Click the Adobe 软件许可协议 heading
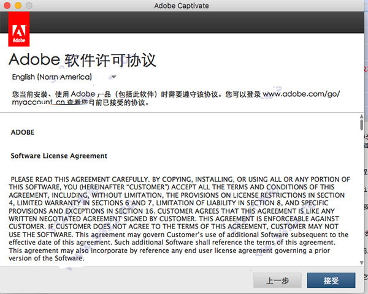368x294 pixels. pyautogui.click(x=82, y=60)
